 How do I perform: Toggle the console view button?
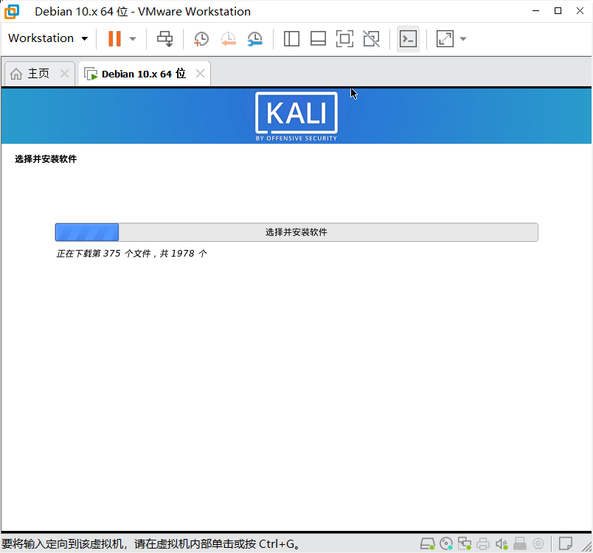[408, 38]
